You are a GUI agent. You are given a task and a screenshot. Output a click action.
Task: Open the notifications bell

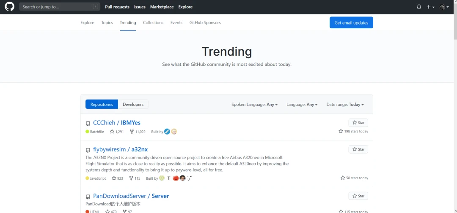coord(419,7)
